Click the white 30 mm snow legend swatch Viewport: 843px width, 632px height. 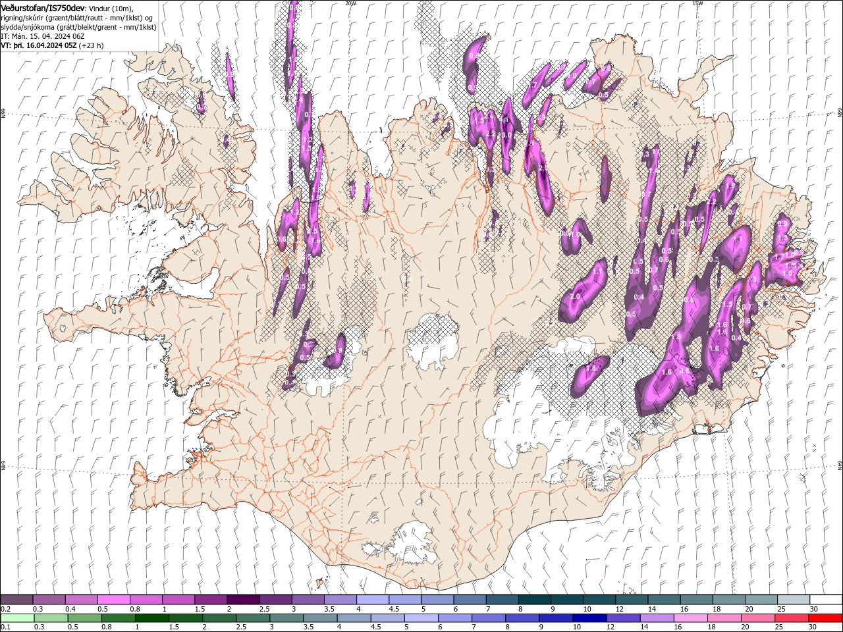[x=827, y=600]
